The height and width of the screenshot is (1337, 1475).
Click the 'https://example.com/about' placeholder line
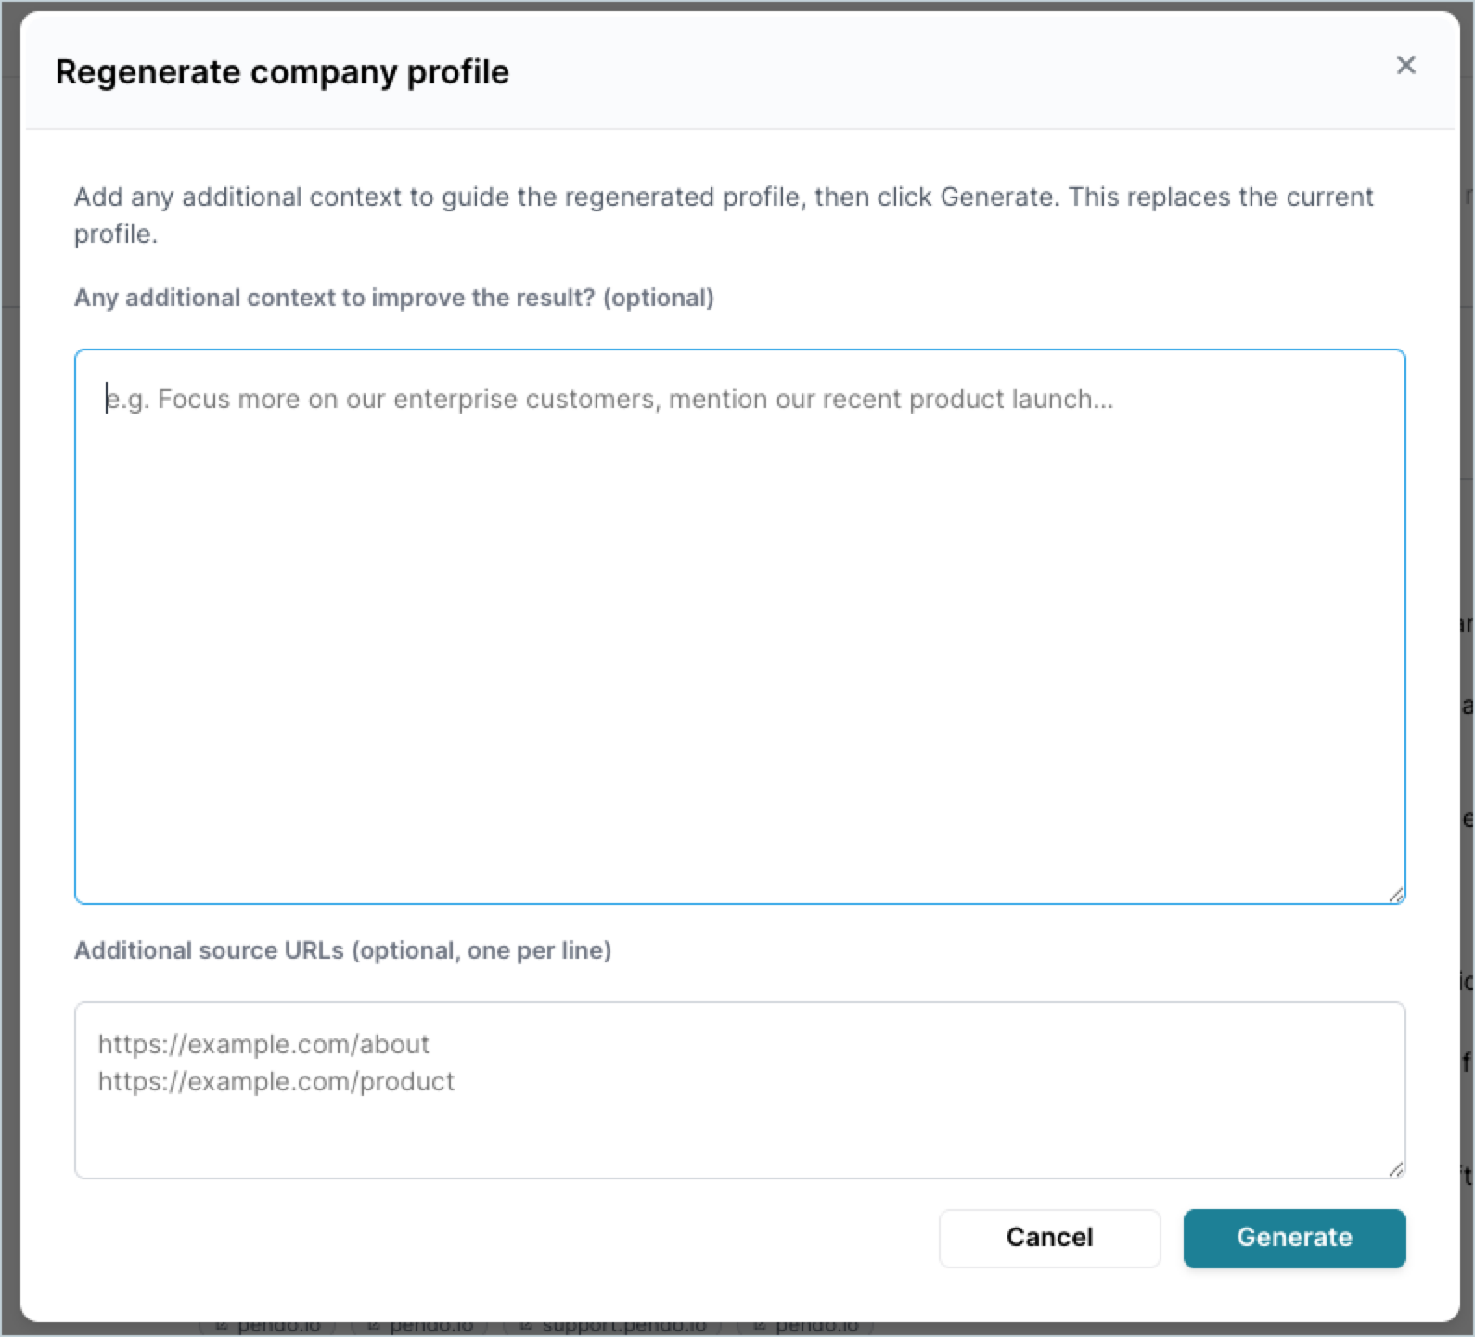click(x=263, y=1044)
